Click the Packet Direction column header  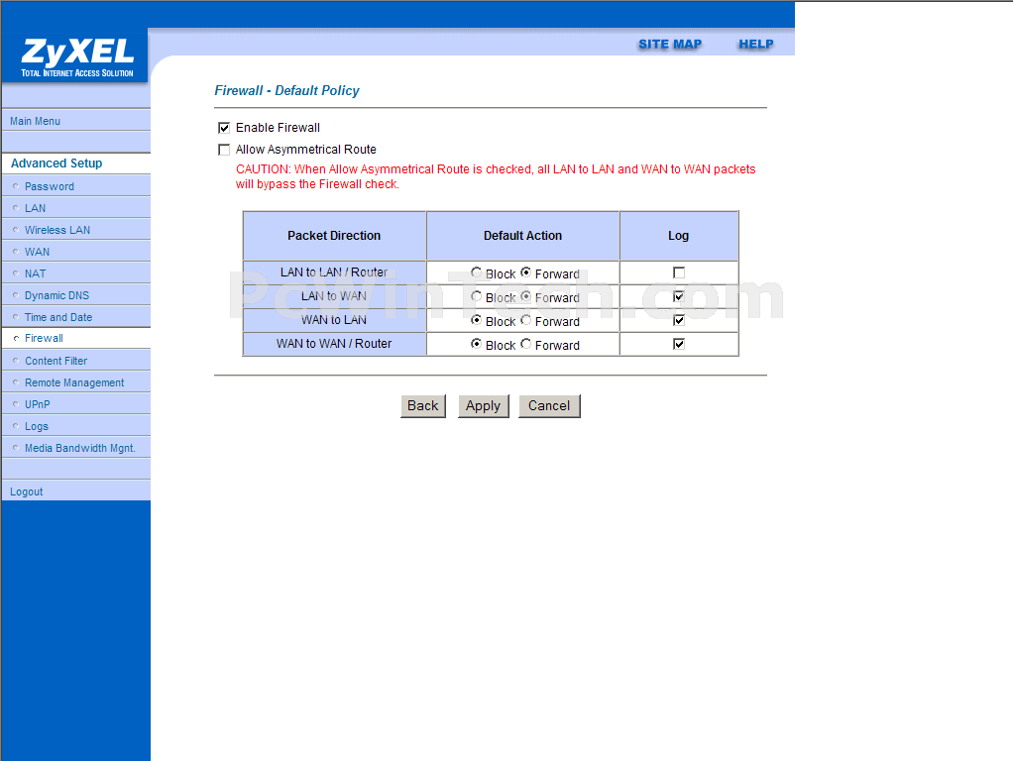point(334,236)
